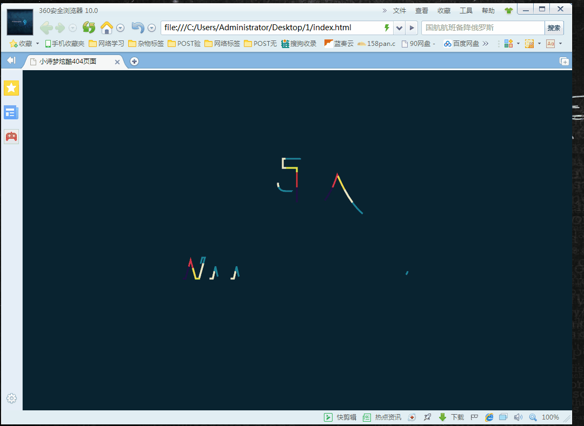Open the address bar history dropdown
The image size is (584, 426).
[399, 27]
